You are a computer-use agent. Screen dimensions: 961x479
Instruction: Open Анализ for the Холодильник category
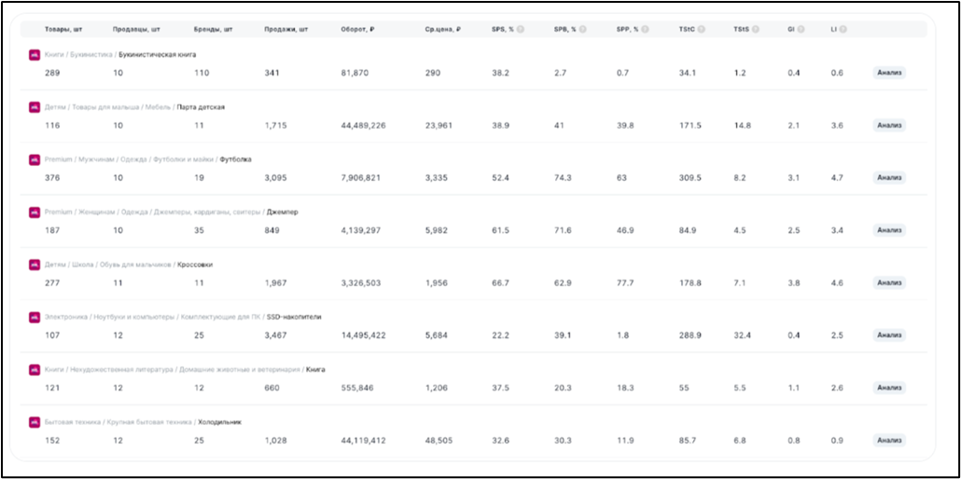point(889,441)
